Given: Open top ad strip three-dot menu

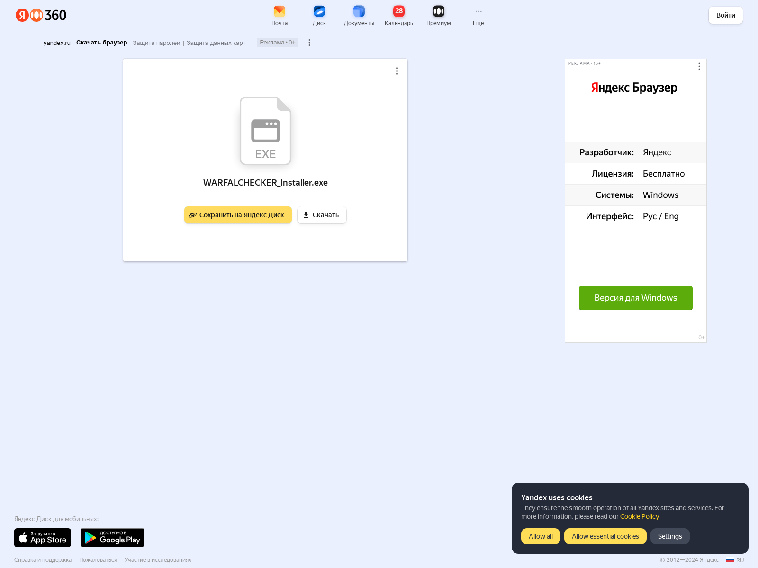Looking at the screenshot, I should tap(309, 43).
